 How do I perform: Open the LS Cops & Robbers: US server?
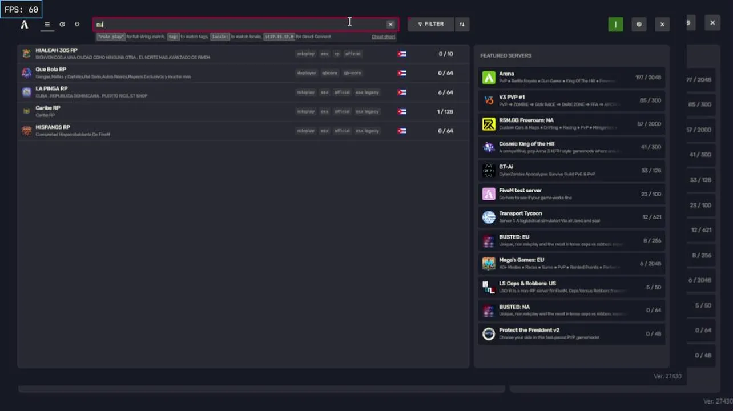point(571,287)
